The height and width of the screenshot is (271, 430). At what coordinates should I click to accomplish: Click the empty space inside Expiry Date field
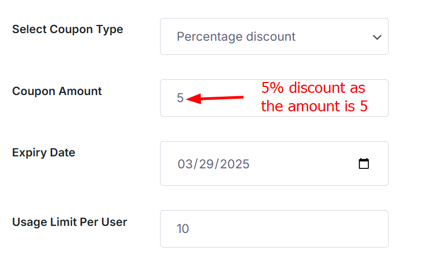pyautogui.click(x=305, y=164)
